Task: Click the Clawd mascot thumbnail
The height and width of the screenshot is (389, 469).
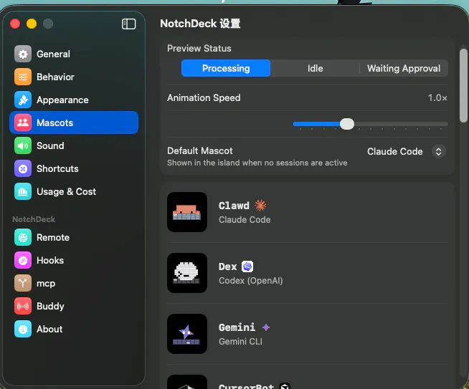Action: click(187, 212)
